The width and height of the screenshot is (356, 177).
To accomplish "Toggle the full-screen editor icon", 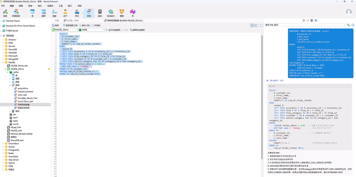I will 261,25.
